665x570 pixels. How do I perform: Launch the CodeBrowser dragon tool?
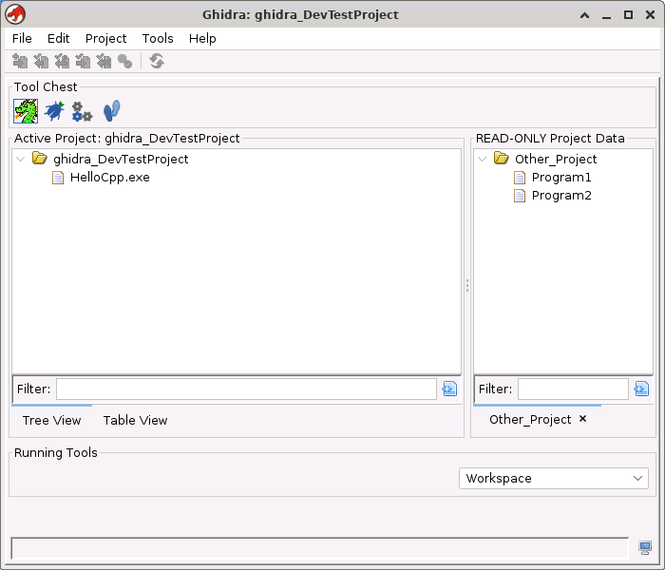pos(26,111)
